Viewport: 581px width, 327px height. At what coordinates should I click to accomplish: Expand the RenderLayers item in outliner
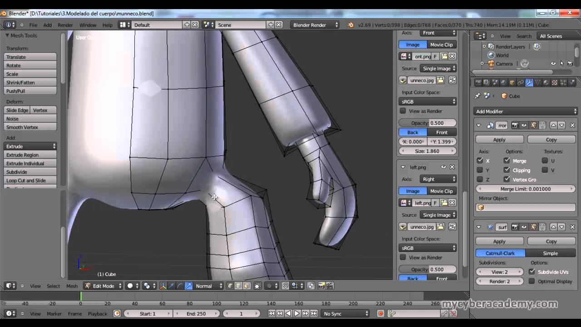point(484,46)
